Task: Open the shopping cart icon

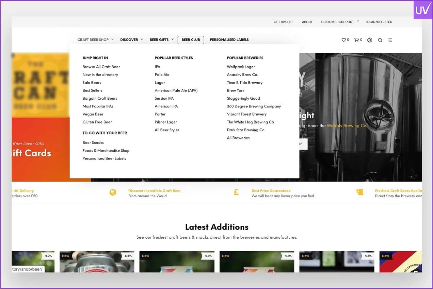Action: pos(356,40)
